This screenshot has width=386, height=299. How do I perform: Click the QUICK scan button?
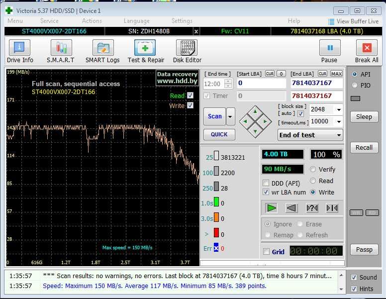click(x=219, y=134)
